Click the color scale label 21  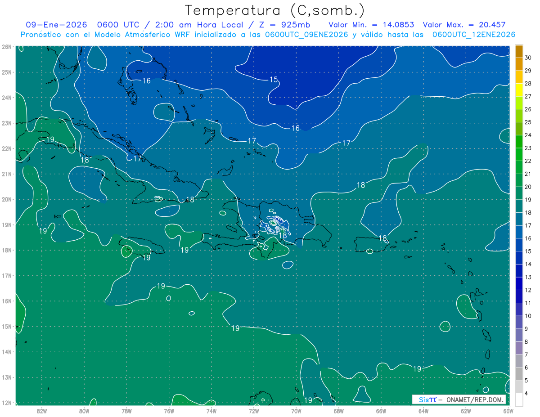pos(528,174)
